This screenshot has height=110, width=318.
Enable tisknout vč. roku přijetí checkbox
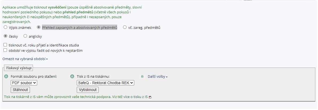coord(5,45)
